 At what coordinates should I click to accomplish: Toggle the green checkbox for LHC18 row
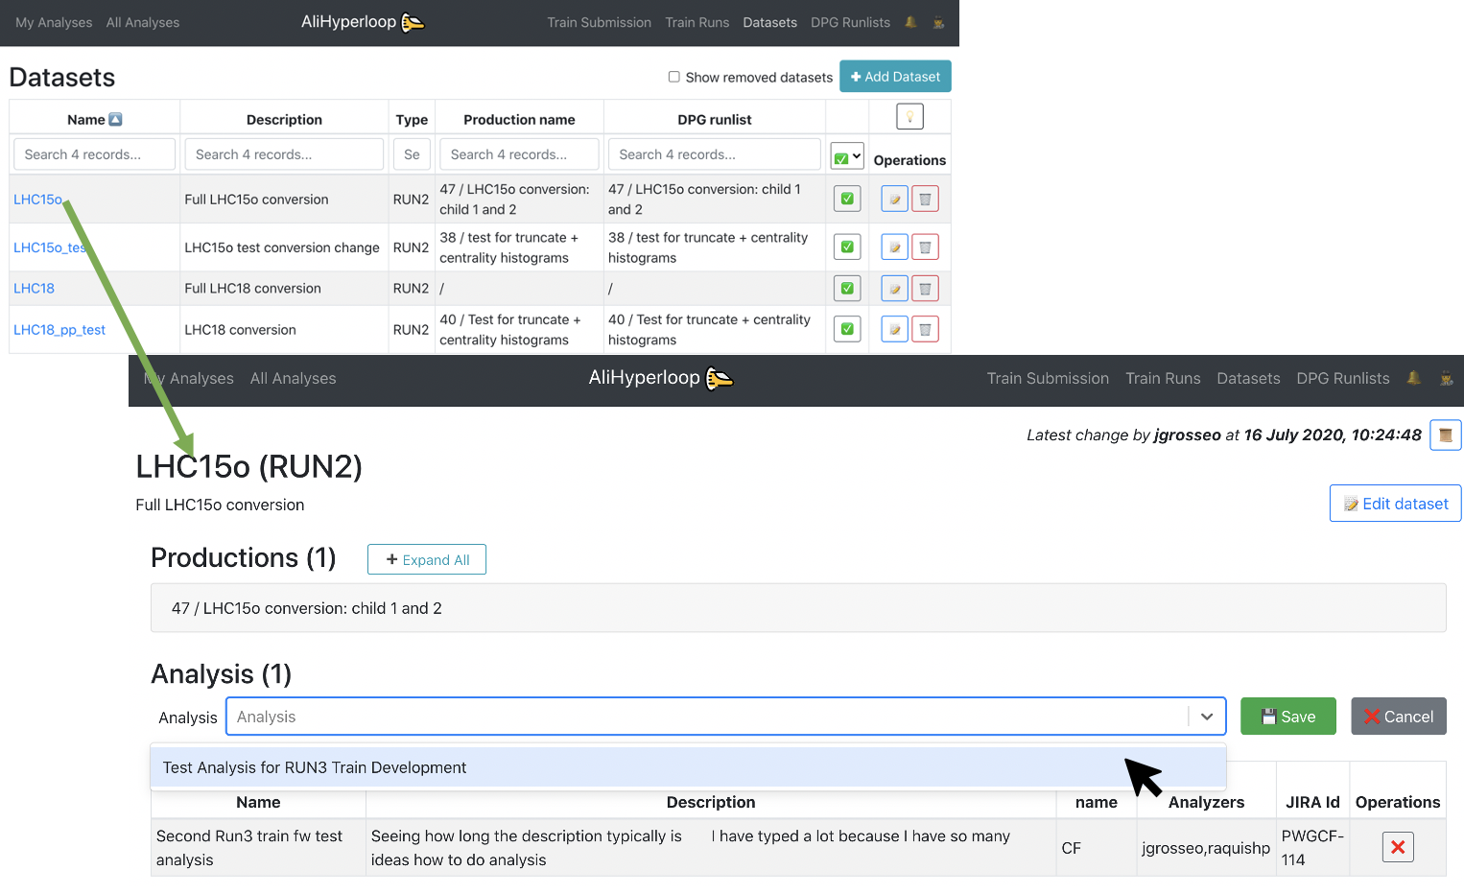coord(847,289)
